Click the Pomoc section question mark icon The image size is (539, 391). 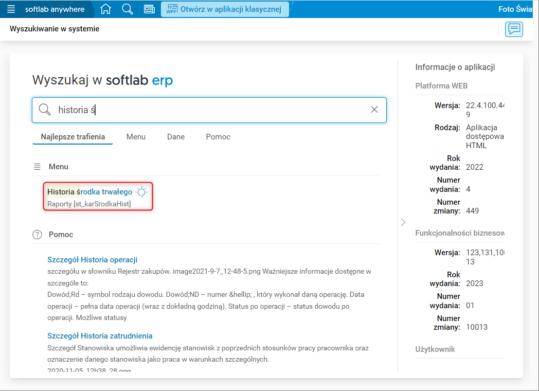pyautogui.click(x=37, y=235)
